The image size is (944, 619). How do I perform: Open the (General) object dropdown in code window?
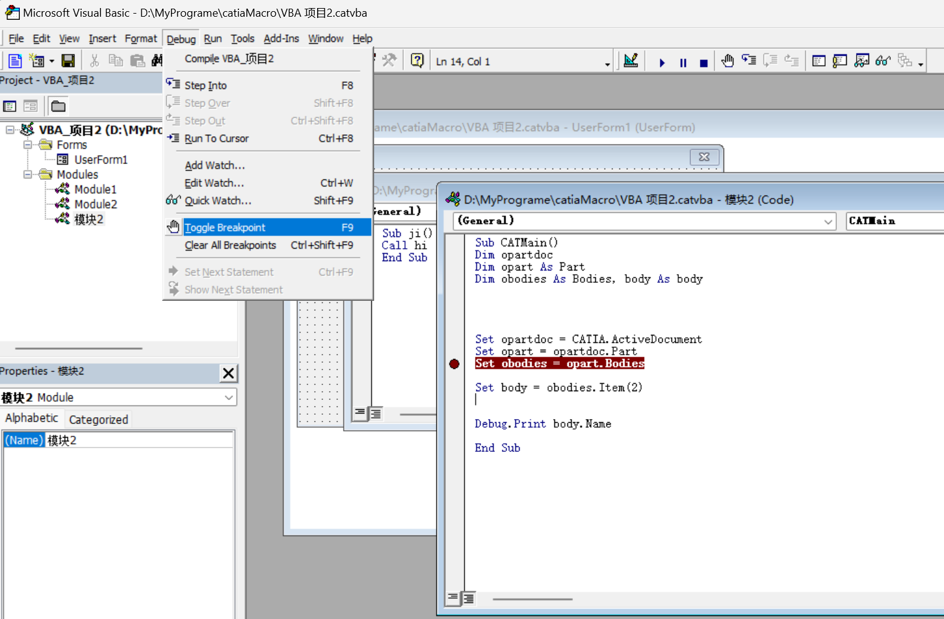coord(829,221)
